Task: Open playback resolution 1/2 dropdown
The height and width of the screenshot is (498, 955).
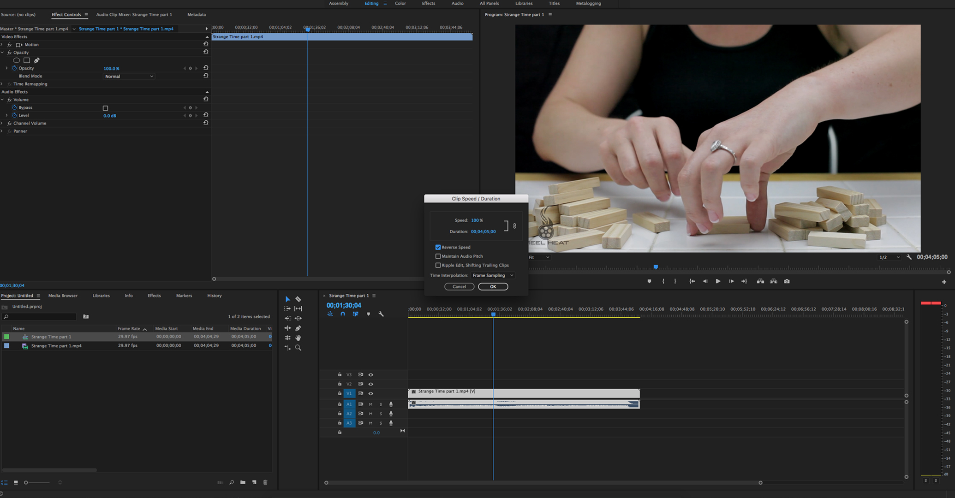Action: 889,257
